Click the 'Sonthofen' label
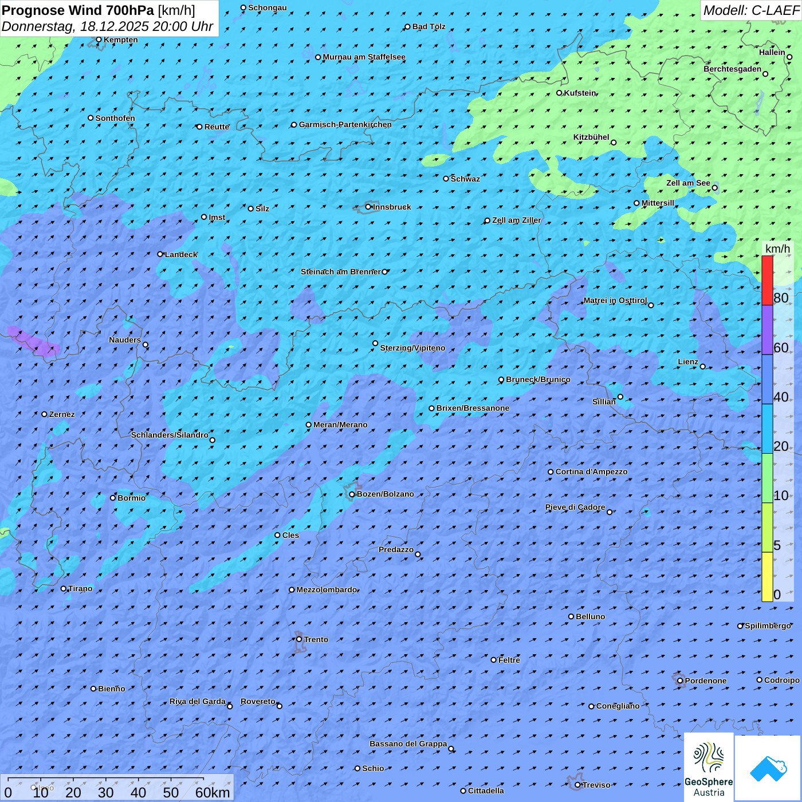802x802 pixels. click(x=115, y=118)
